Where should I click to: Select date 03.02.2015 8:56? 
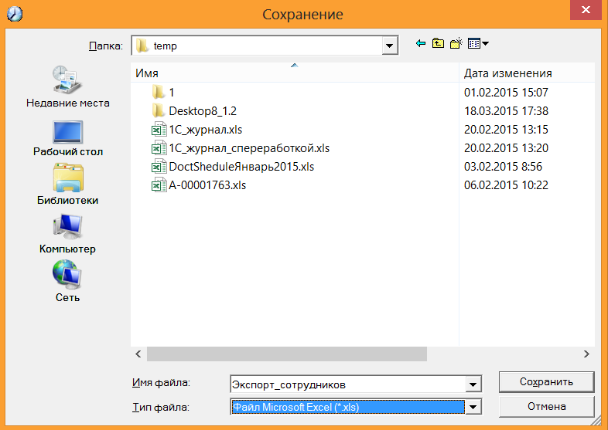click(x=503, y=167)
